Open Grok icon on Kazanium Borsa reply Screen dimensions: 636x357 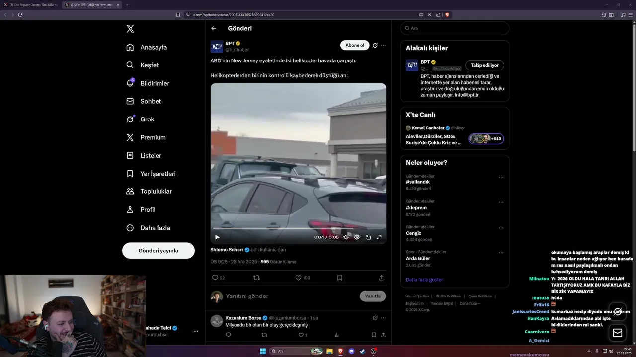(375, 318)
